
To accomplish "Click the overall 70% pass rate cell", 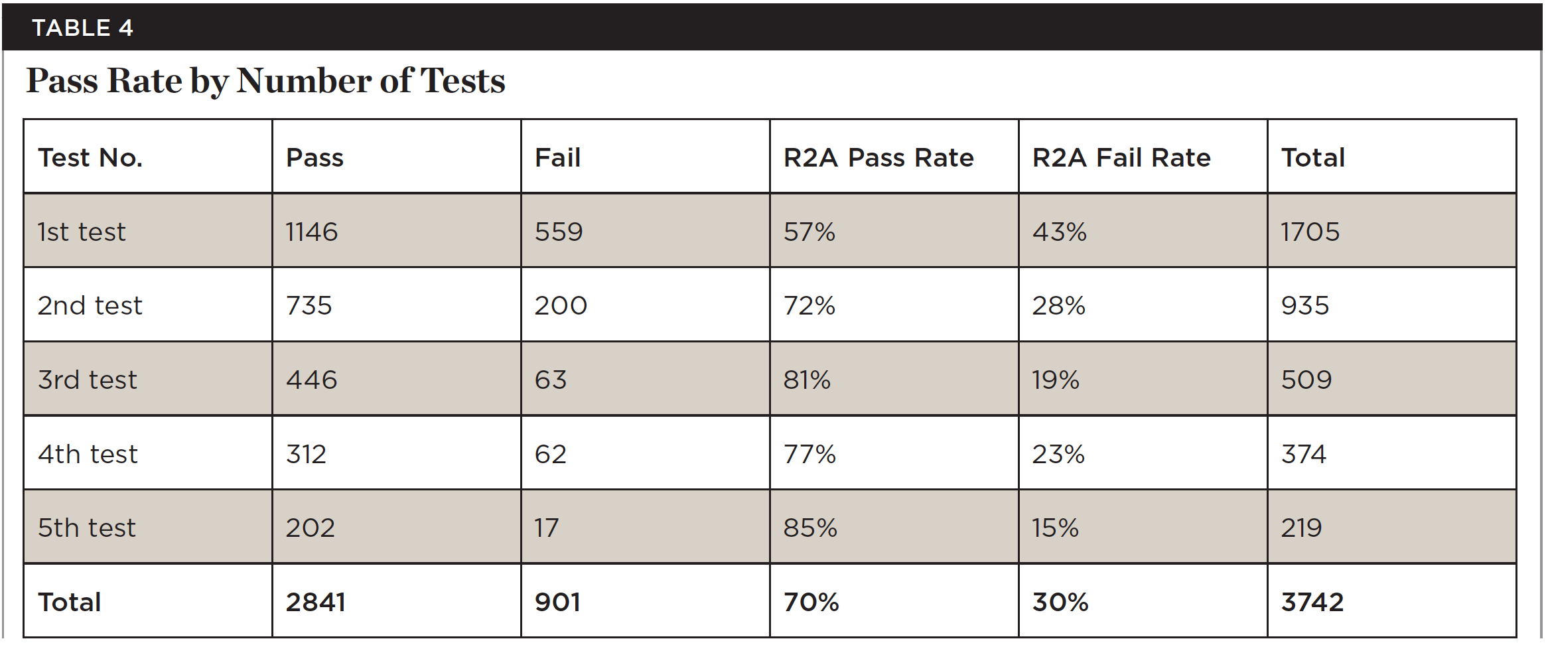I will click(x=811, y=603).
